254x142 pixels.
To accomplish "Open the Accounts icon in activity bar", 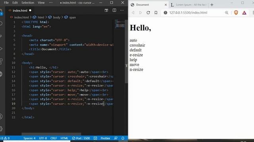I will coord(1,116).
